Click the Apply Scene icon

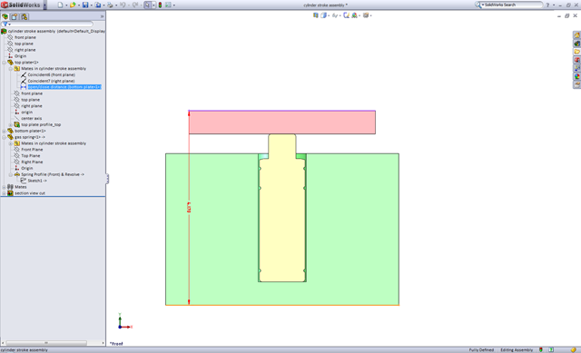click(355, 15)
